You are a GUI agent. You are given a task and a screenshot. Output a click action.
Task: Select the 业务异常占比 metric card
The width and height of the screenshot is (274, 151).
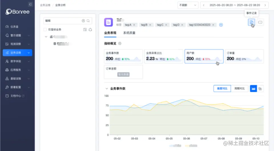coord(164,56)
